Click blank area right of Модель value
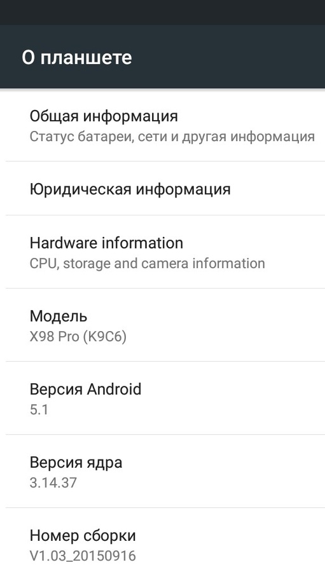The height and width of the screenshot is (572, 325). tap(226, 337)
